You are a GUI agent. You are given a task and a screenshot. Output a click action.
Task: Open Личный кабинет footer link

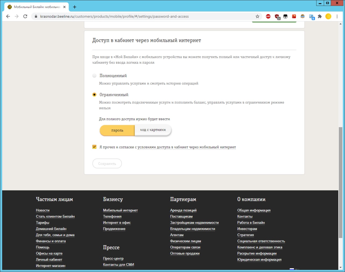point(49,260)
